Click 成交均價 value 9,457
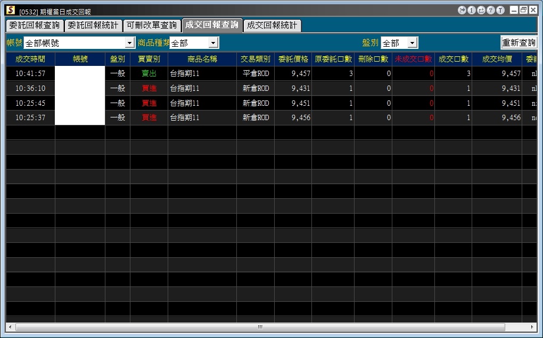 [497, 73]
